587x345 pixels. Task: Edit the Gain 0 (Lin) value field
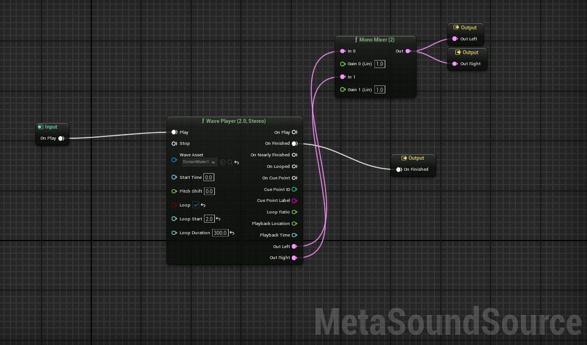pos(380,64)
